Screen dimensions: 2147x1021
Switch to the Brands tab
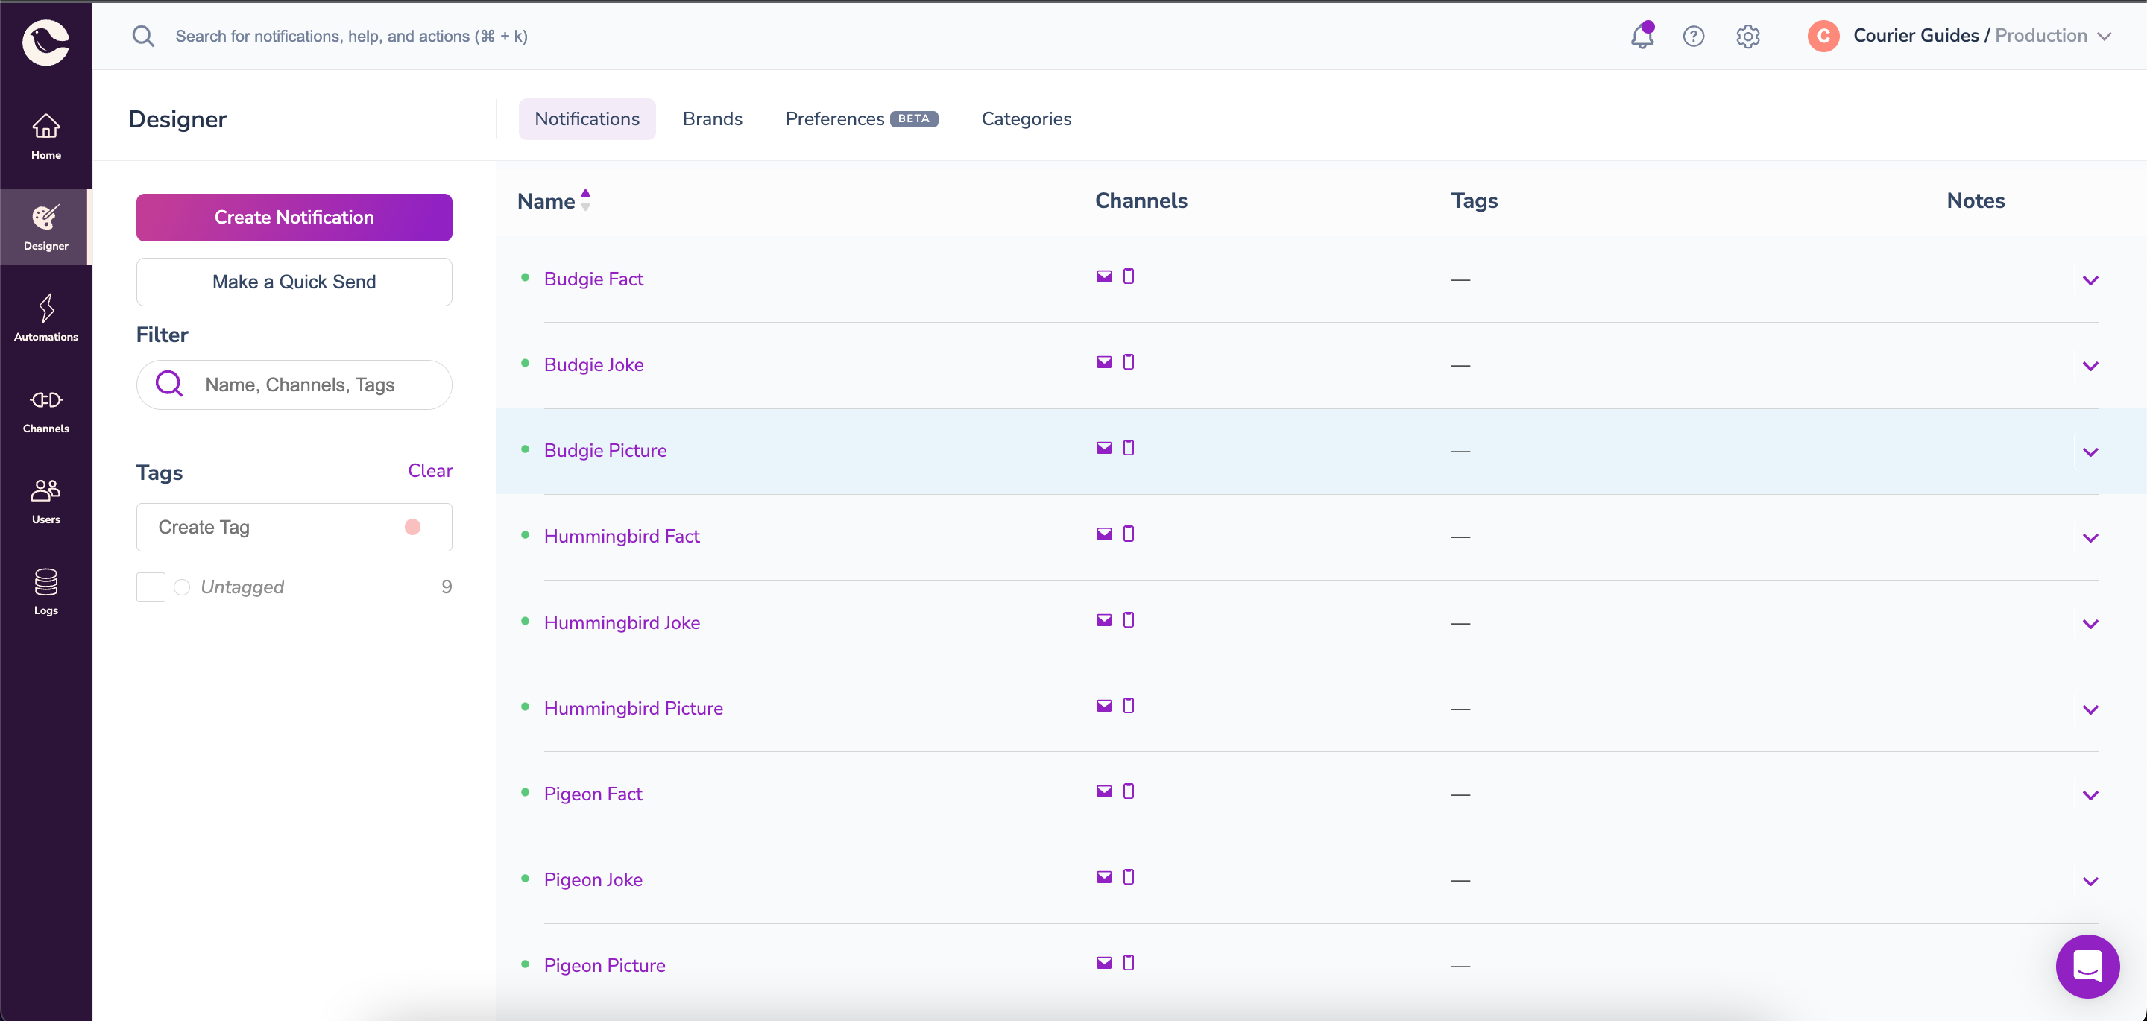(x=713, y=119)
